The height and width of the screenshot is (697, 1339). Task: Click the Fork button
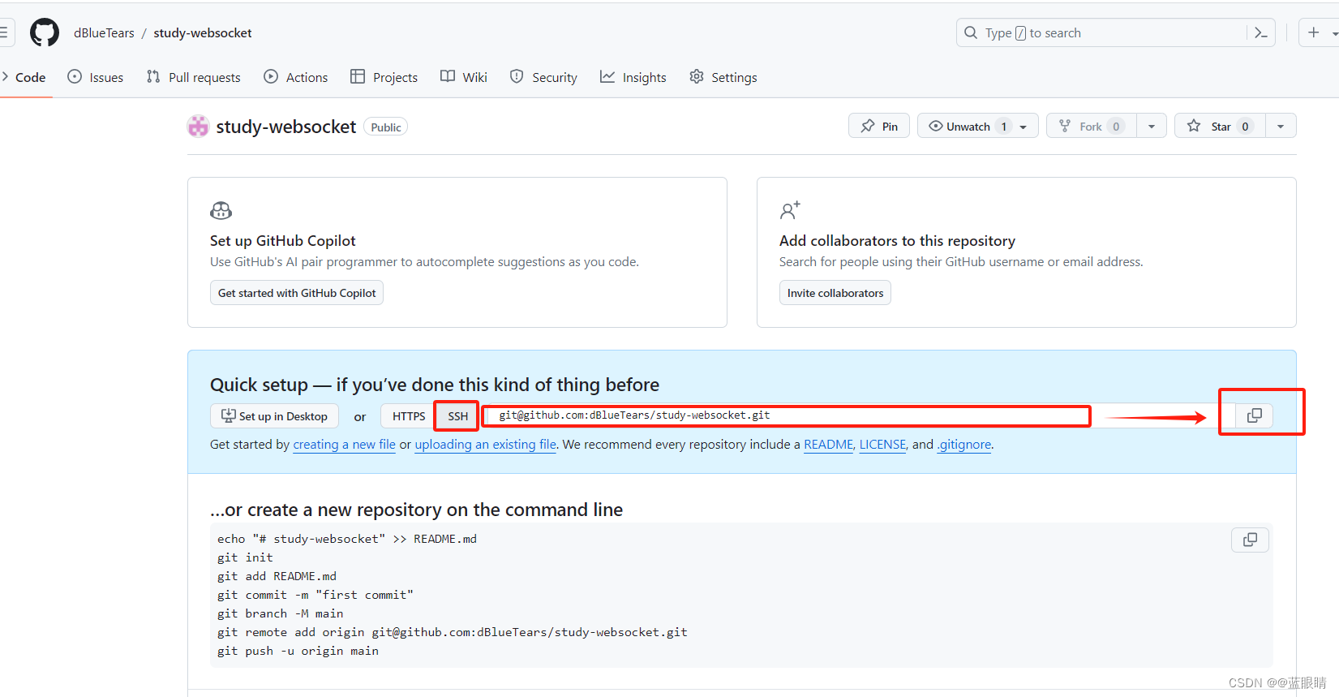(1092, 126)
